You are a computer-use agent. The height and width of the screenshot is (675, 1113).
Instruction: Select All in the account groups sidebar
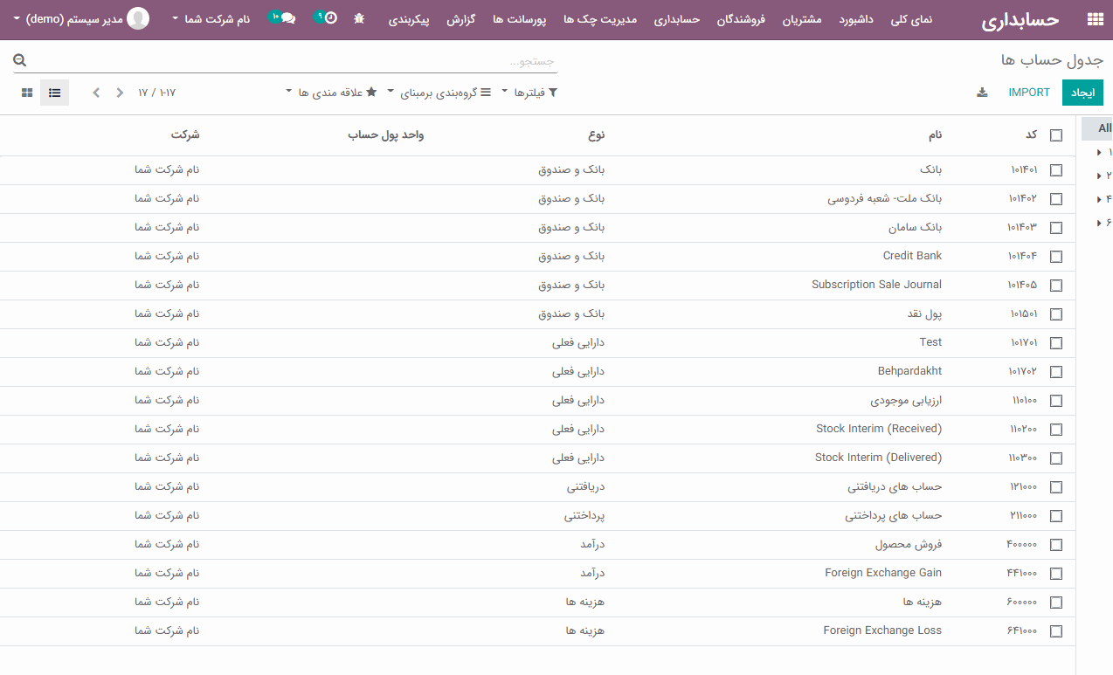pos(1097,128)
